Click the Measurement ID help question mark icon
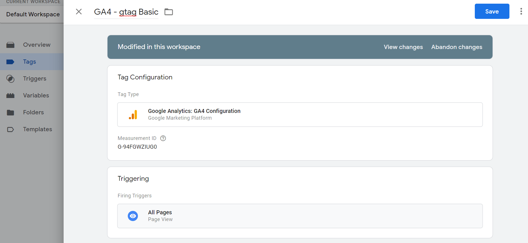The height and width of the screenshot is (243, 528). point(163,138)
